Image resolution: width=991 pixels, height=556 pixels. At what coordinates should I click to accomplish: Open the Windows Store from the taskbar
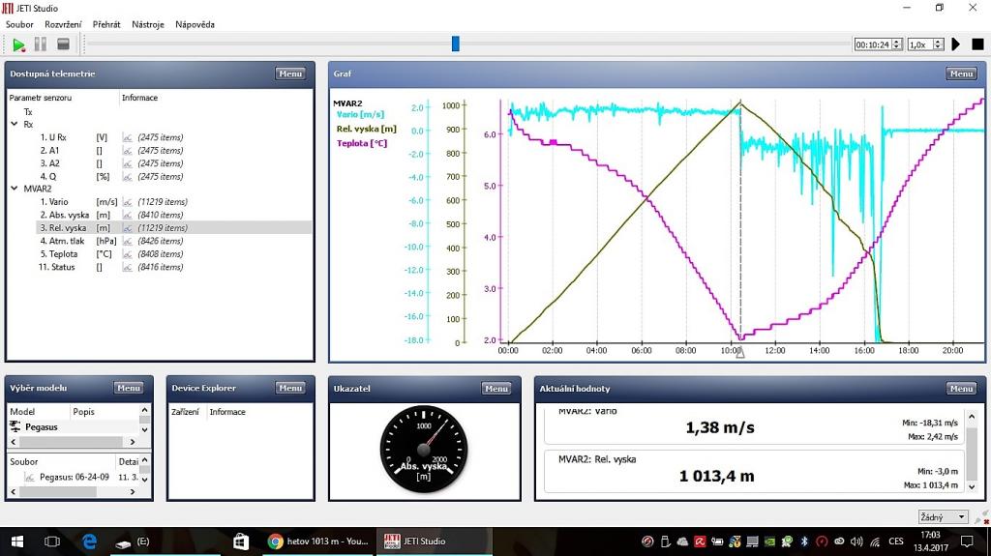(241, 541)
